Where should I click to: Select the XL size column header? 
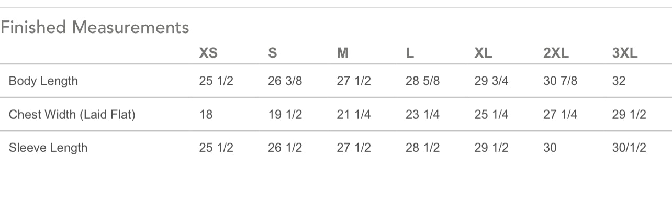[483, 53]
